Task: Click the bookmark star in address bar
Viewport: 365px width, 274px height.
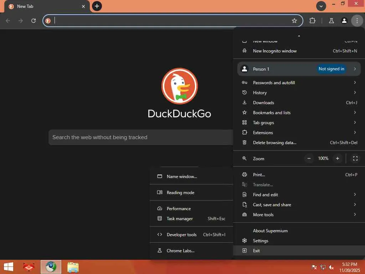Action: tap(294, 21)
